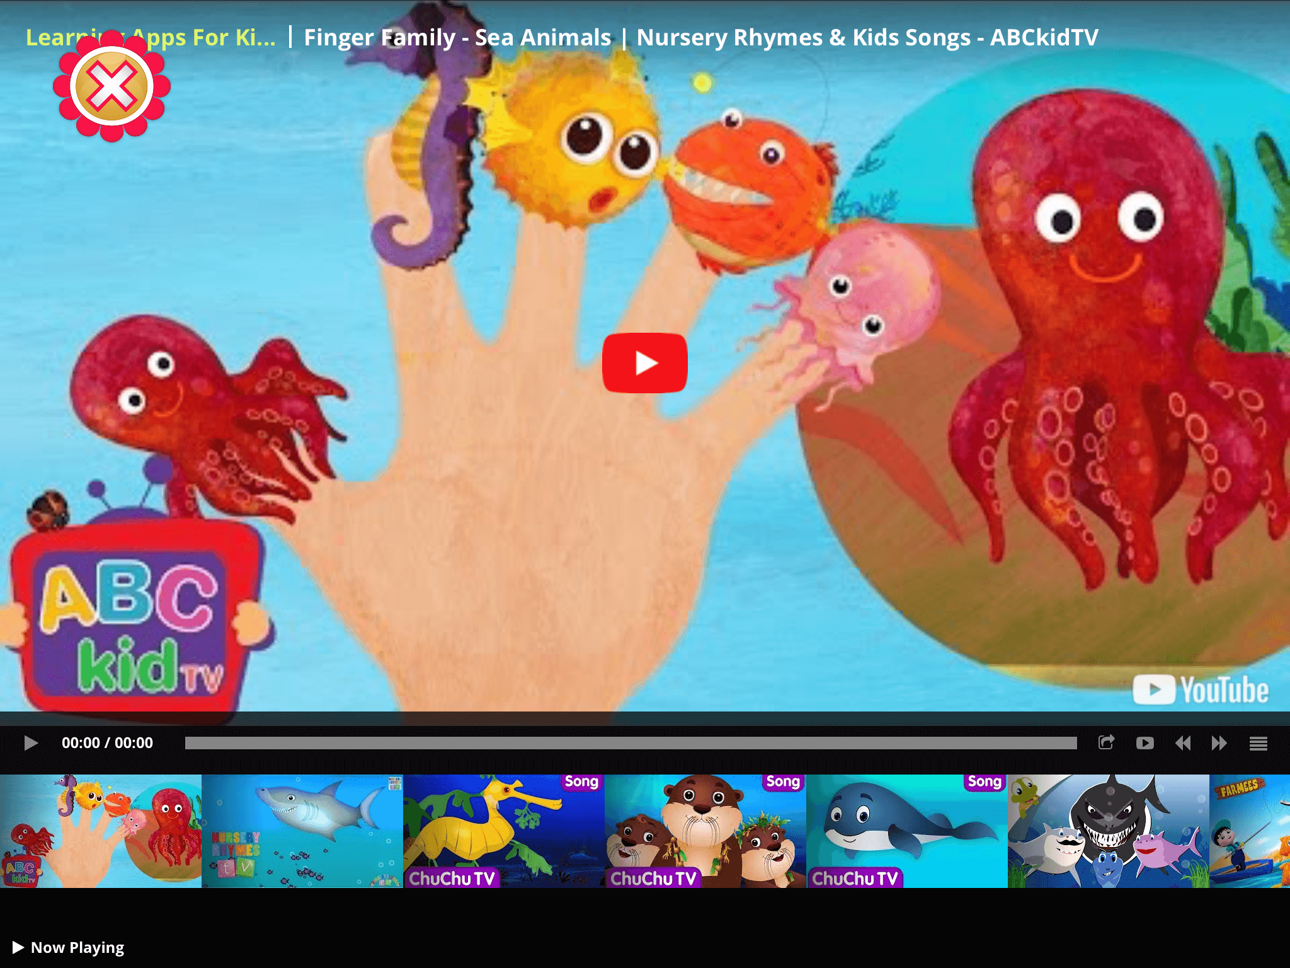1290x968 pixels.
Task: Expand the Now Playing section
Action: (x=68, y=947)
